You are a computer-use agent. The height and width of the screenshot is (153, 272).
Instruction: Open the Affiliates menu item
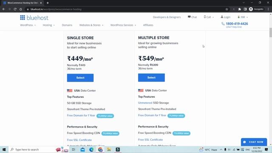tap(148, 25)
